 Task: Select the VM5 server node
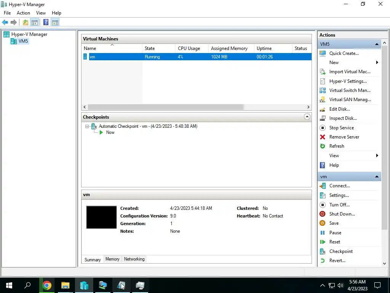pos(23,41)
